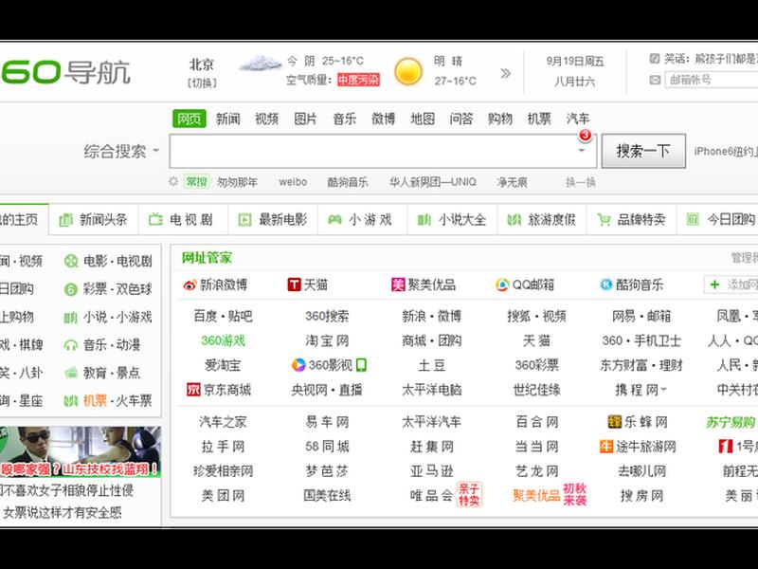Select the 地图 search tab
The height and width of the screenshot is (569, 758).
[x=423, y=119]
